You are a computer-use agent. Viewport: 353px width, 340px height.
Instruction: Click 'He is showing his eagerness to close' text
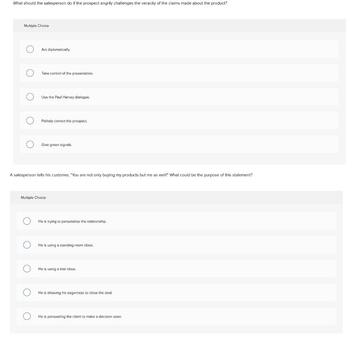pos(75,293)
